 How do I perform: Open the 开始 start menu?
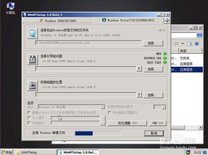coord(7,153)
